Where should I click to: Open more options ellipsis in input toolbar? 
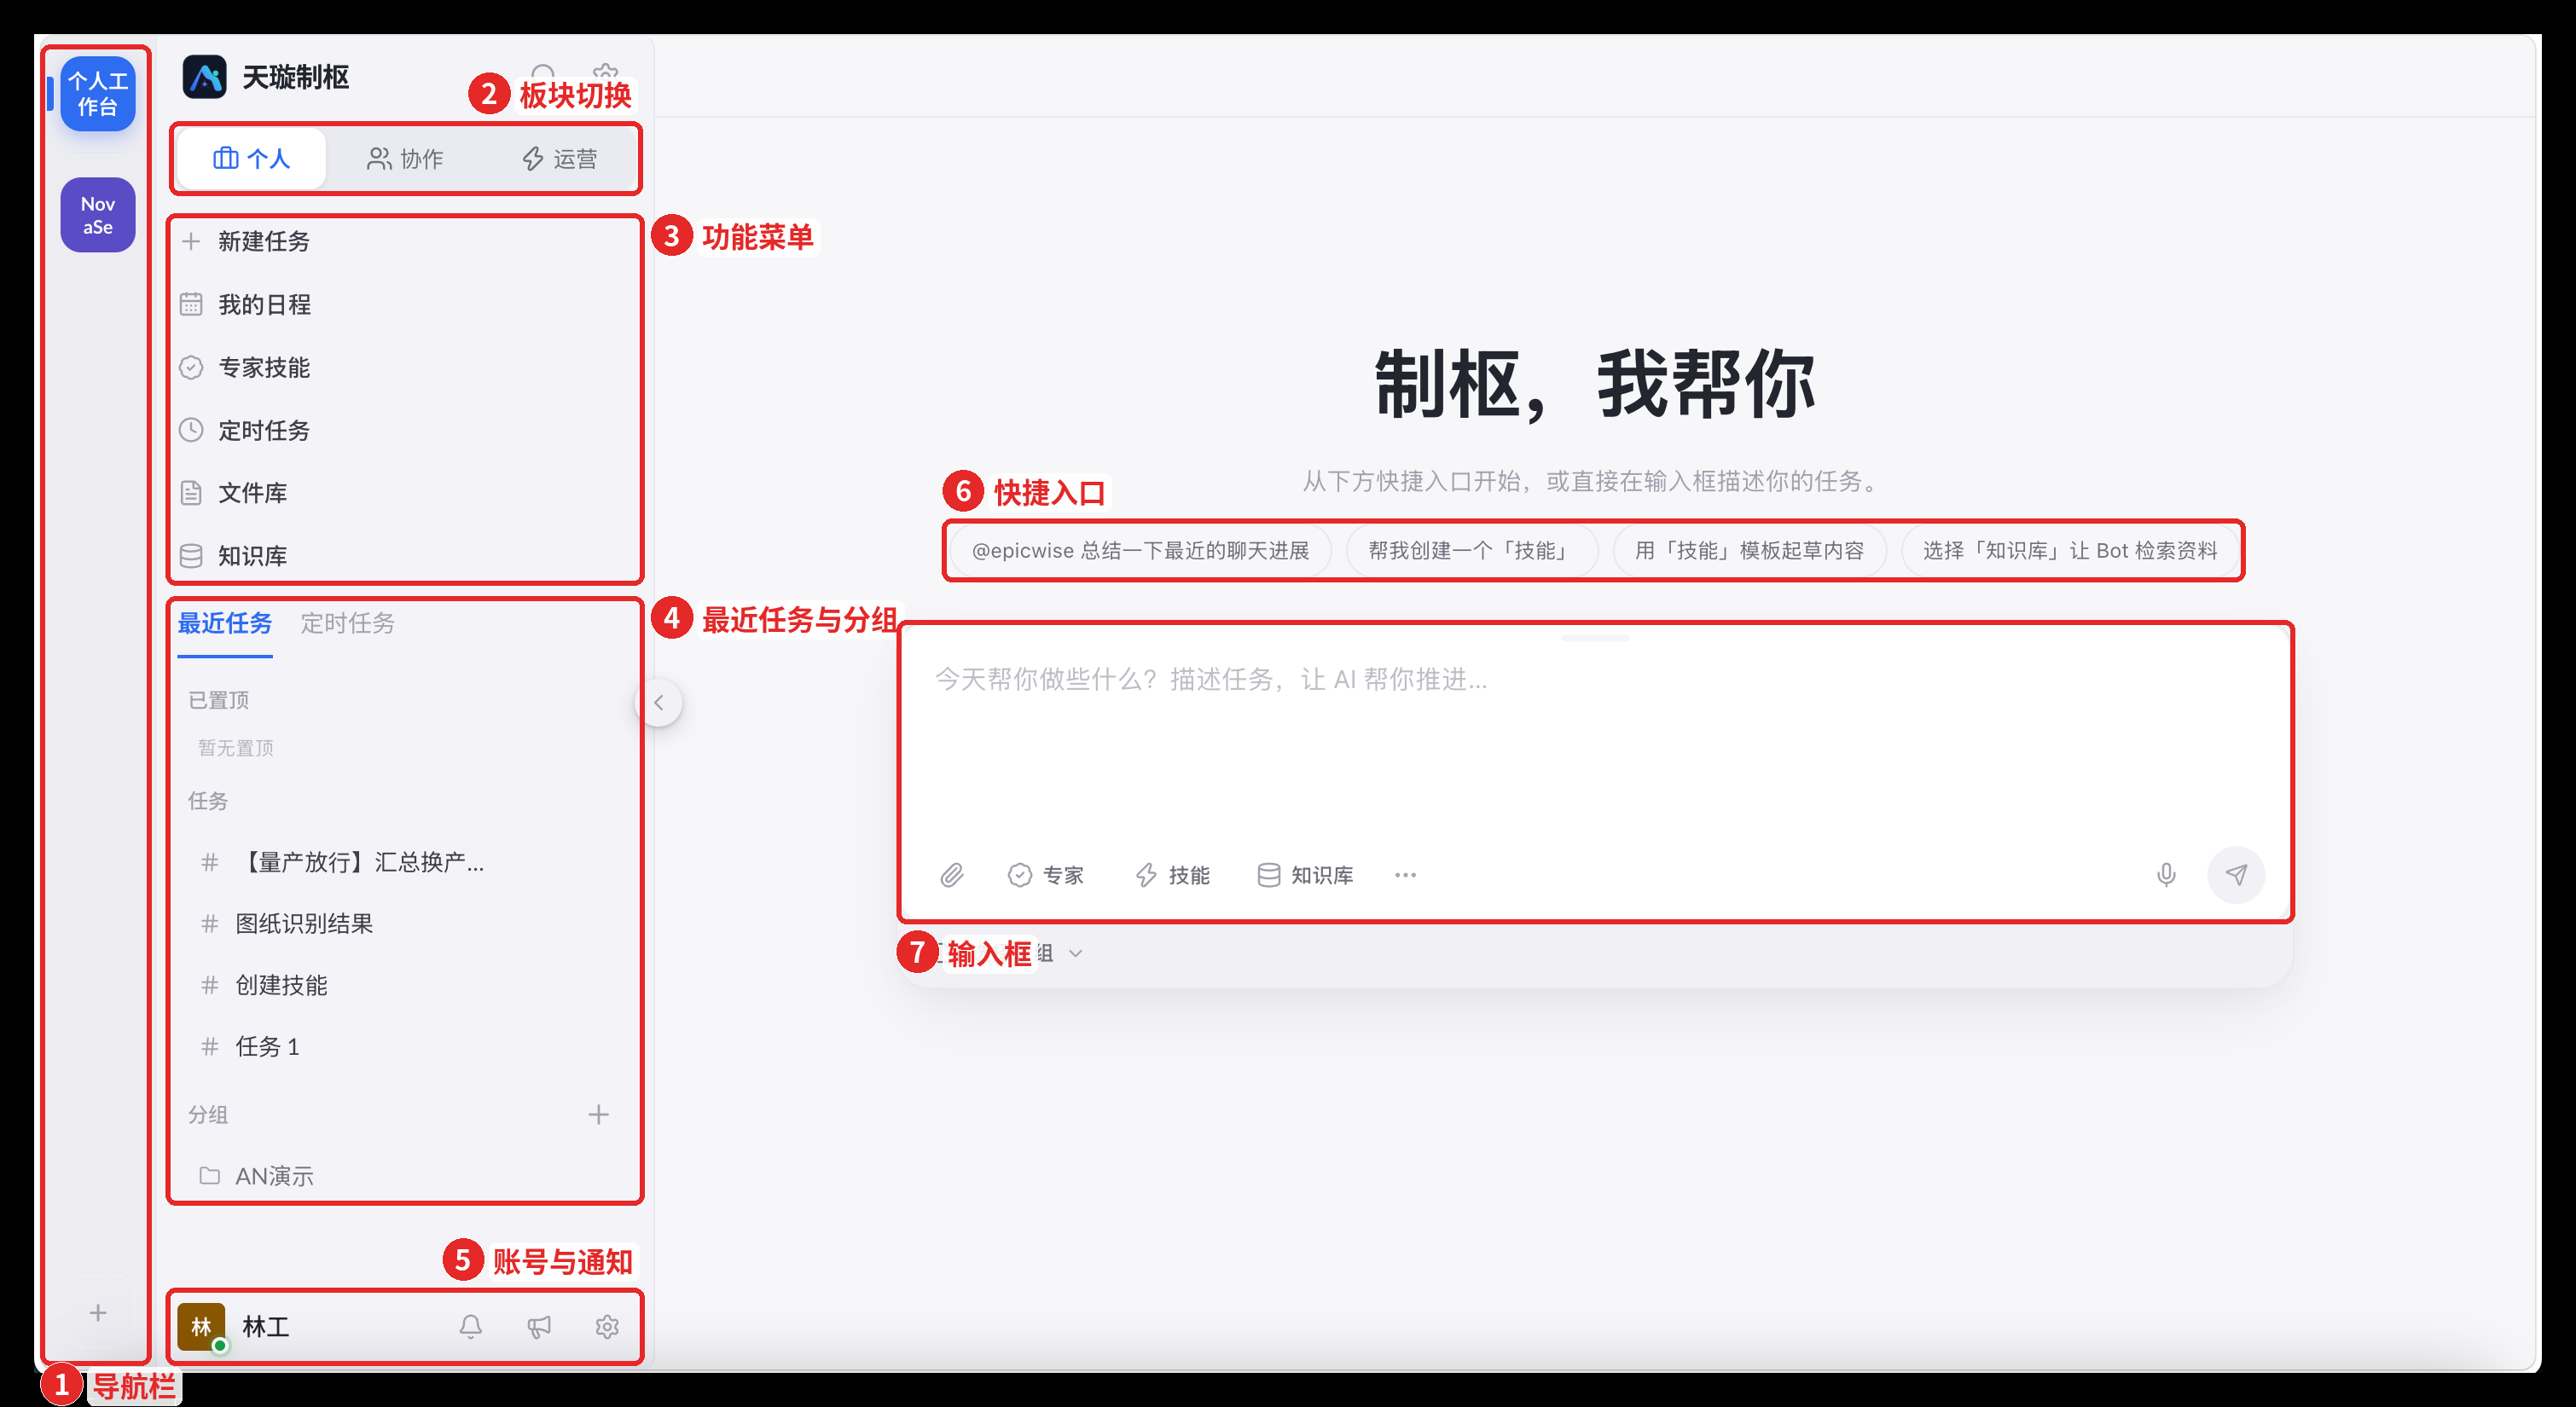(x=1405, y=875)
